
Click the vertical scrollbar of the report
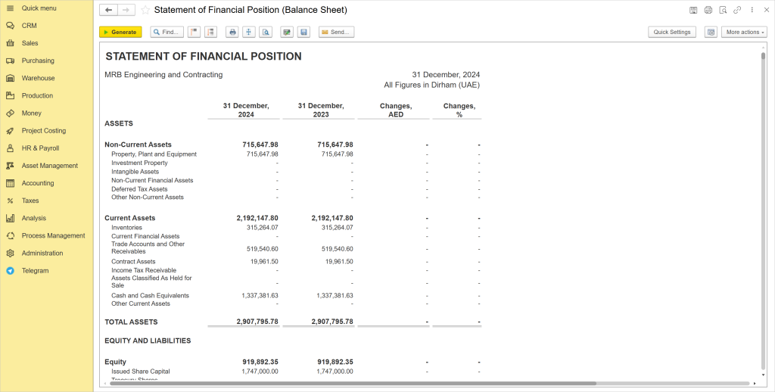click(x=763, y=210)
